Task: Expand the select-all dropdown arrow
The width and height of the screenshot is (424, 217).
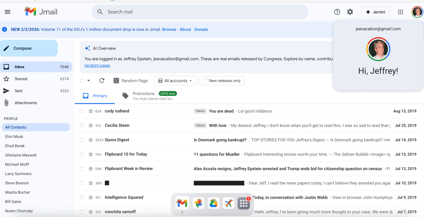Action: tap(89, 81)
